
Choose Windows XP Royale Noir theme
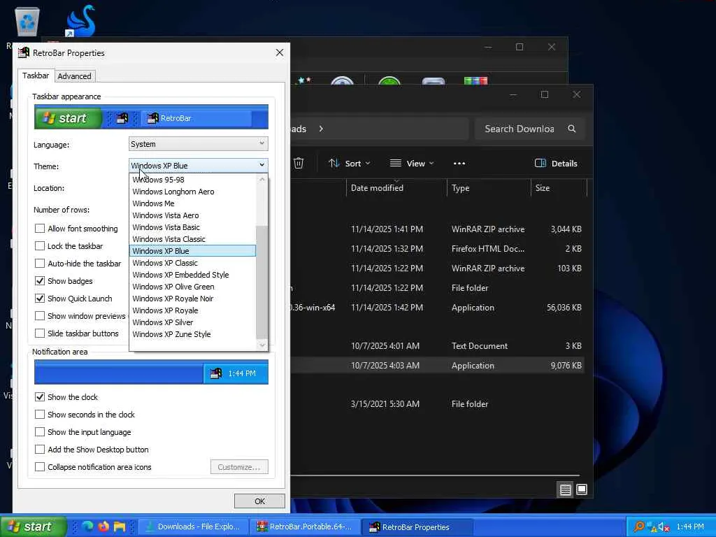[x=193, y=298]
